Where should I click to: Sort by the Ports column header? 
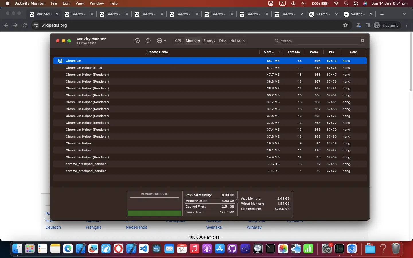pyautogui.click(x=314, y=52)
